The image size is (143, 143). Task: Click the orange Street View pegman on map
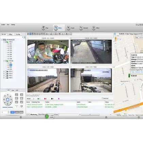[116, 38]
